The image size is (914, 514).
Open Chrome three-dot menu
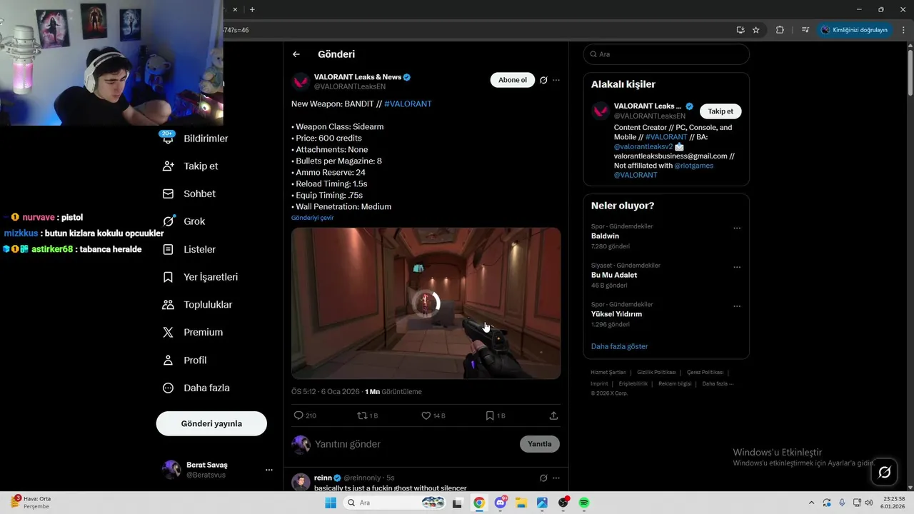902,30
